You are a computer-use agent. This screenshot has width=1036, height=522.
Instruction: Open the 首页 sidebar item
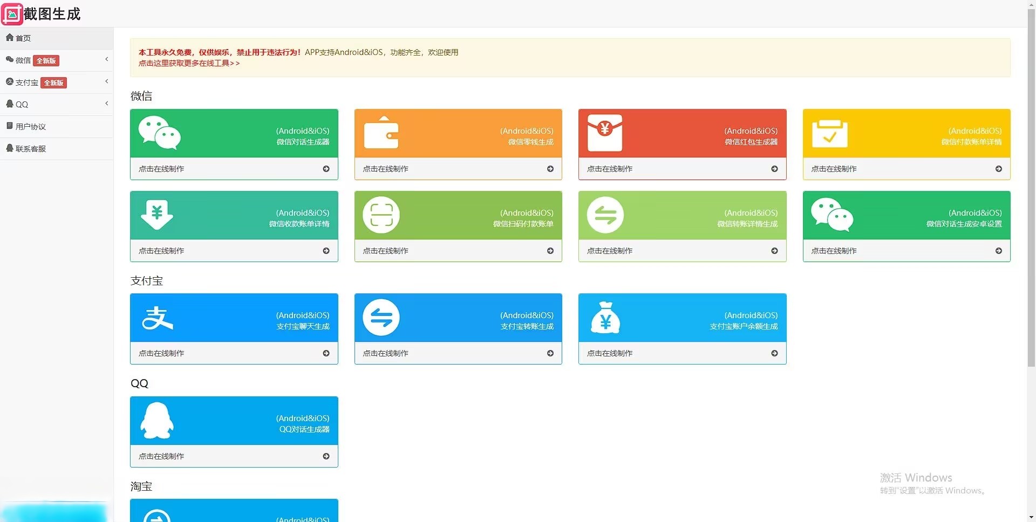(x=23, y=38)
